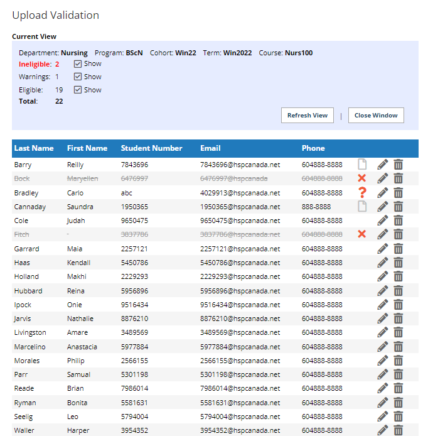Delete the Fitch row

[x=399, y=234]
